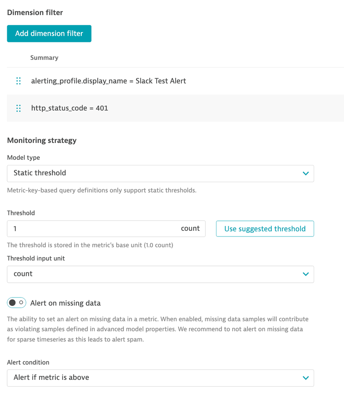Click into the Threshold value input field

coord(92,229)
